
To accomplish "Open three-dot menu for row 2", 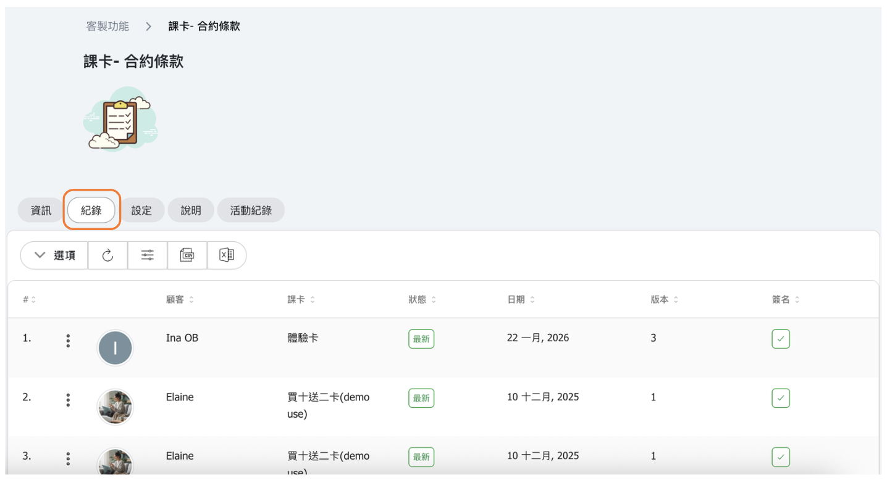I will click(68, 400).
